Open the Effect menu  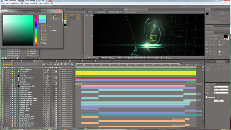[27, 3]
